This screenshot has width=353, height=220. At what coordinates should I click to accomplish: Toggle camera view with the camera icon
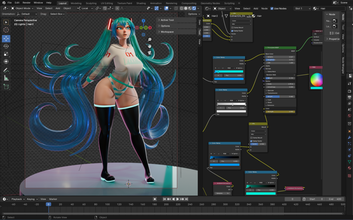[150, 53]
